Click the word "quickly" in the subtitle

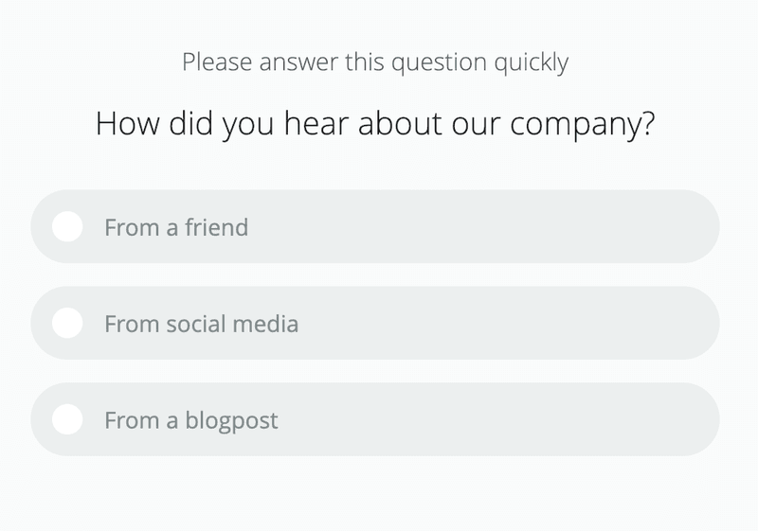(x=530, y=63)
